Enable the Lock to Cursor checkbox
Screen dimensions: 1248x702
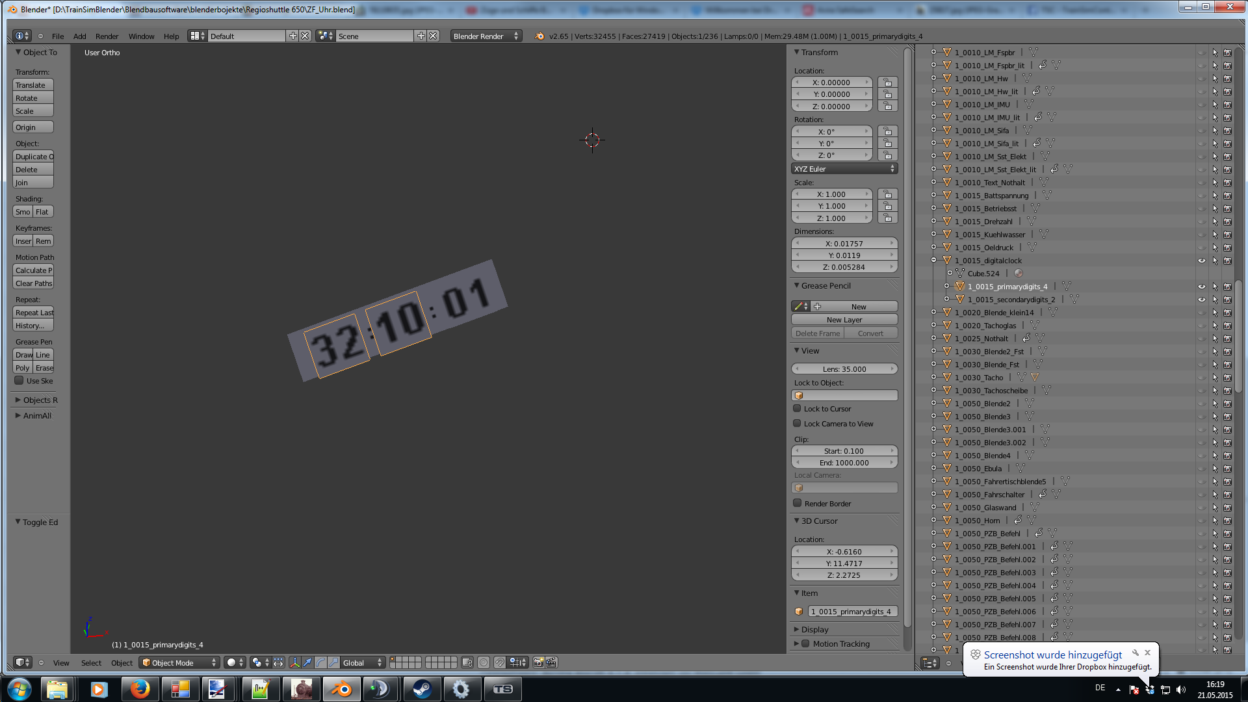(x=797, y=409)
